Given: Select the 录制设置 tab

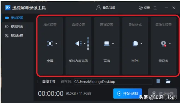Looking at the screenshot, I should (x=17, y=18).
